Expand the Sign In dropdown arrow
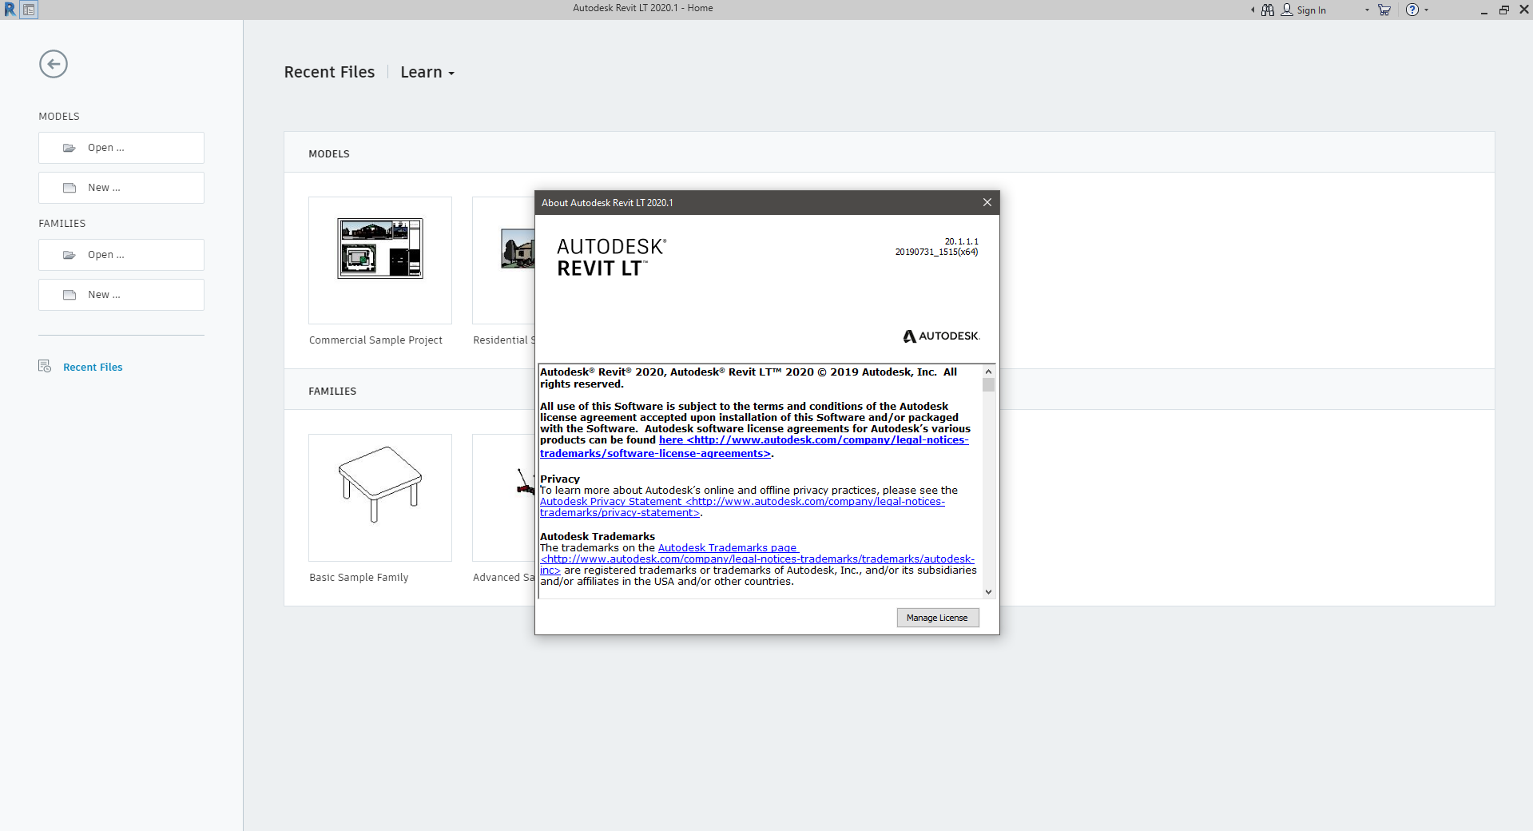1533x831 pixels. (x=1367, y=10)
